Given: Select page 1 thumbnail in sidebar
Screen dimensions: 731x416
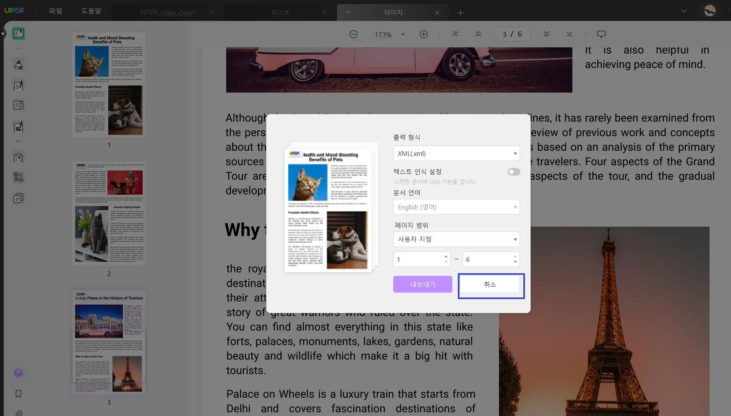Looking at the screenshot, I should (109, 84).
